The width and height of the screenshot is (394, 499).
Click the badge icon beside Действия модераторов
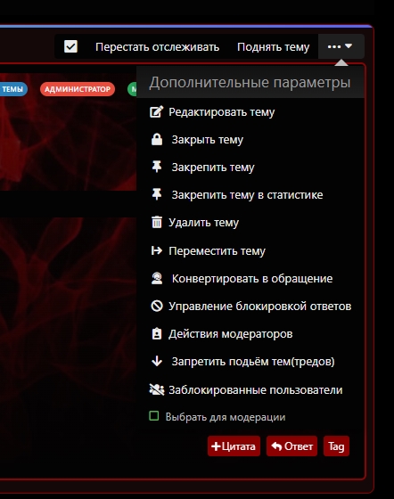(x=157, y=334)
